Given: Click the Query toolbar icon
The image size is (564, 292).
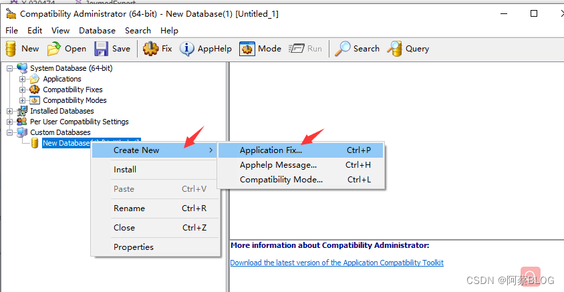Looking at the screenshot, I should (394, 49).
